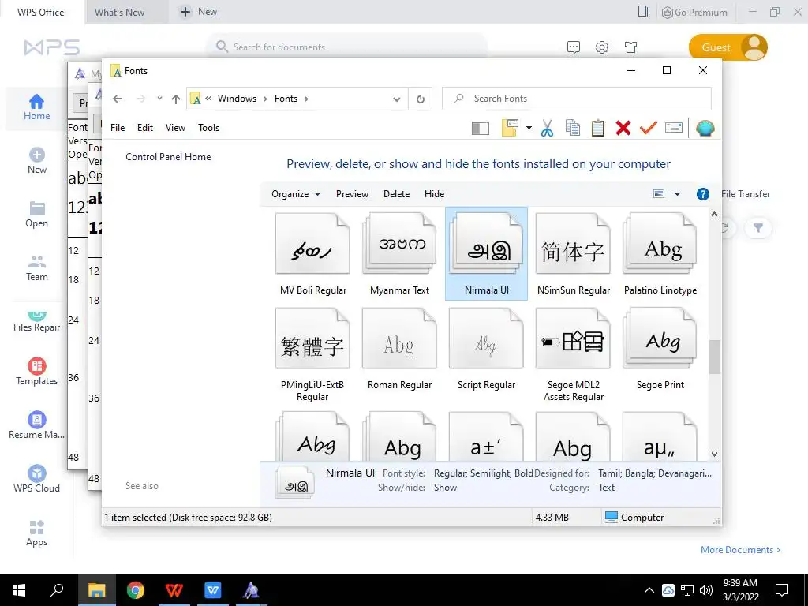808x606 pixels.
Task: Open the File menu in Fonts window
Action: 118,128
